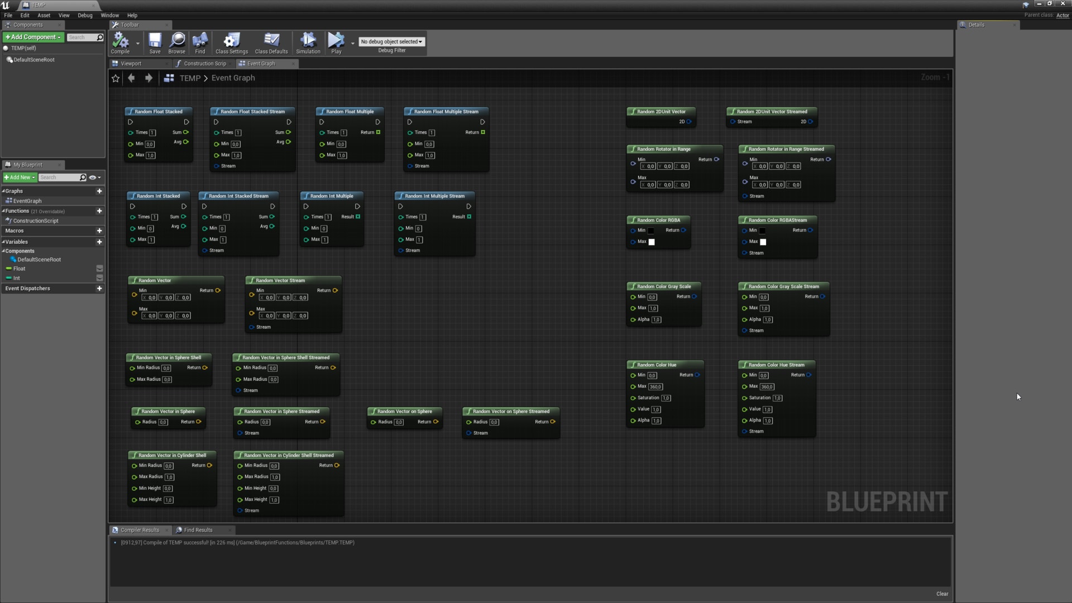Open the Find tool in the toolbar
The image size is (1072, 603).
(x=200, y=42)
